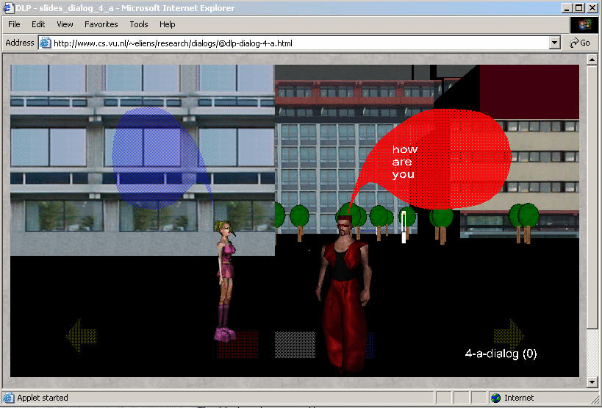Click the right navigation arrow in the applet
Image resolution: width=602 pixels, height=408 pixels.
coord(509,335)
